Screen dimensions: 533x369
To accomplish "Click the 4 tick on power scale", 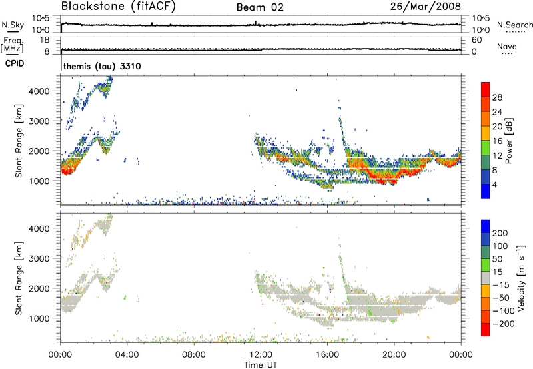I will pyautogui.click(x=494, y=184).
